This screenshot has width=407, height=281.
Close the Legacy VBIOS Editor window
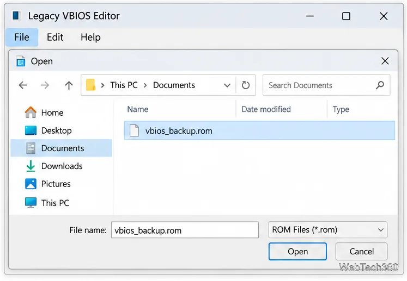(x=384, y=16)
